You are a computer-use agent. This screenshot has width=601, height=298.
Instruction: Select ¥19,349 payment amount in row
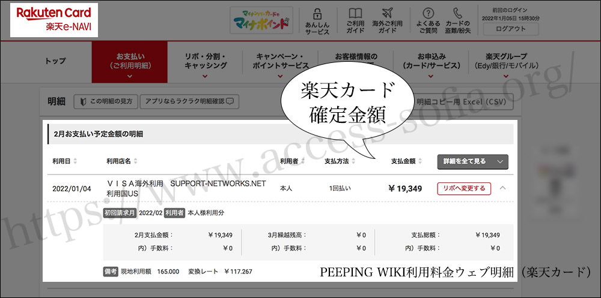tap(405, 189)
